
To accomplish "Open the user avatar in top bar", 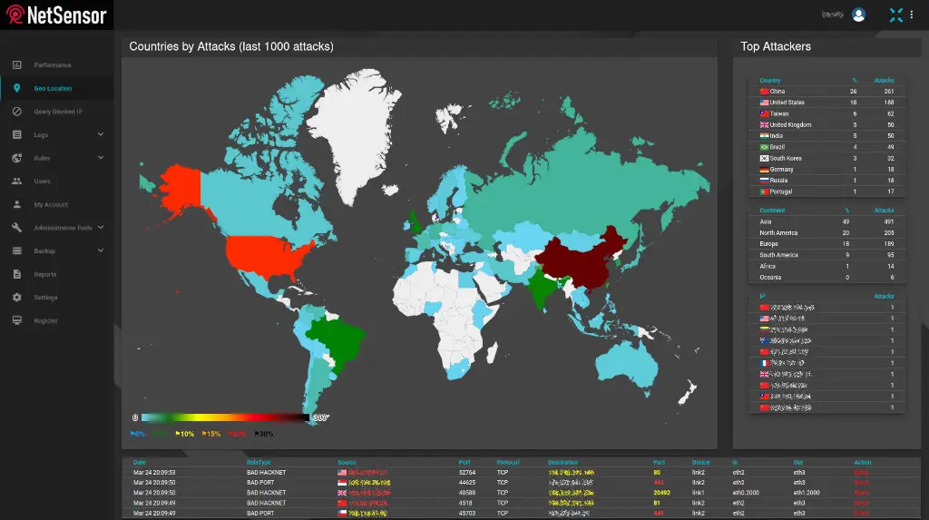I will coord(858,15).
